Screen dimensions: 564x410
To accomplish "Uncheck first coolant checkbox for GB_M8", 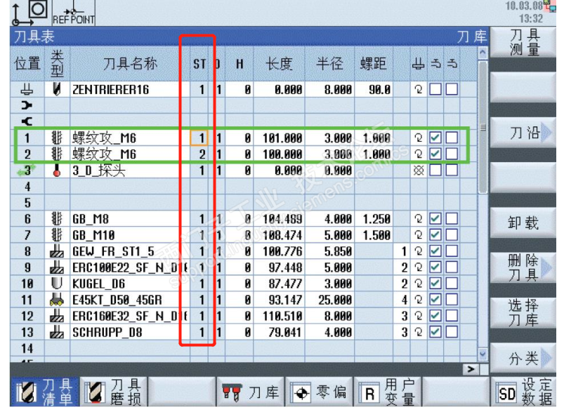I will [x=435, y=218].
